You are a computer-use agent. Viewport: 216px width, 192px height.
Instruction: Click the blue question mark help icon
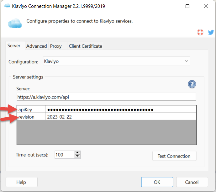click(x=192, y=84)
